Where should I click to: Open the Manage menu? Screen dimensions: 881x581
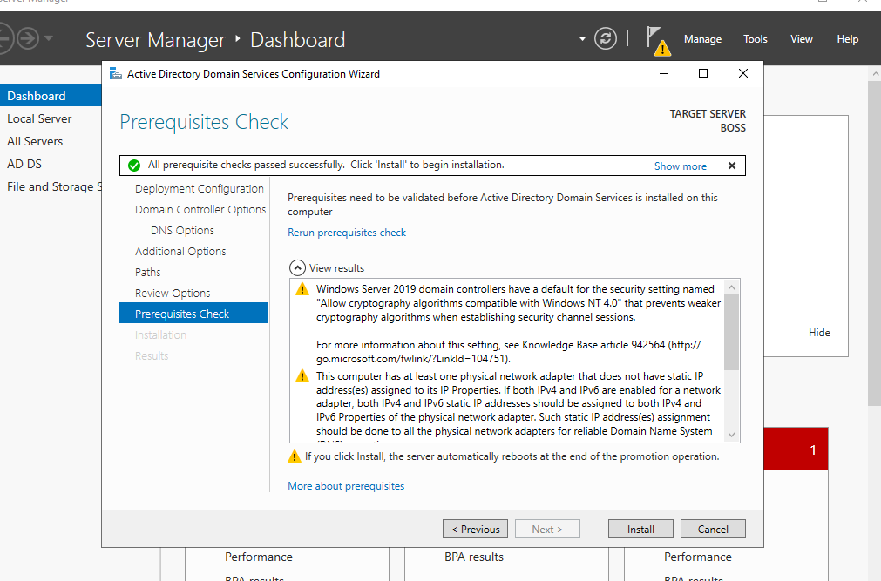click(702, 39)
